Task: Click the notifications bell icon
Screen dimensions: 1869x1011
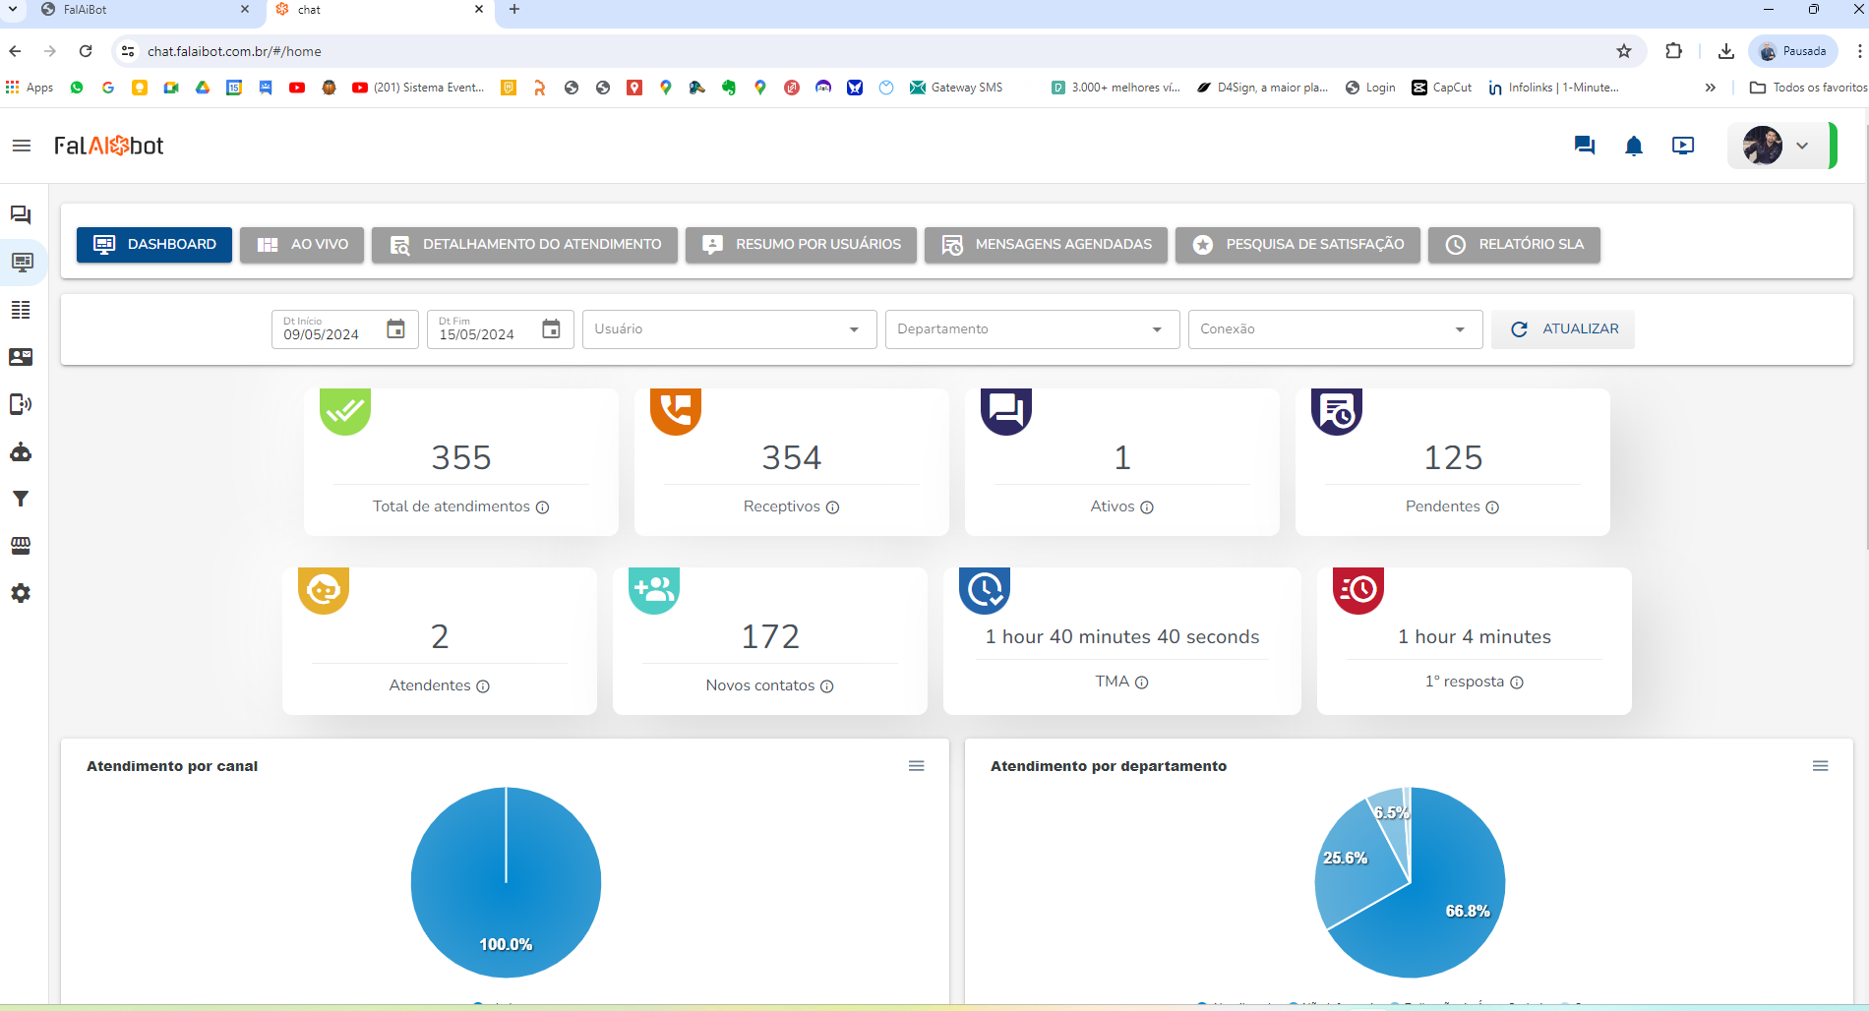Action: click(1634, 147)
